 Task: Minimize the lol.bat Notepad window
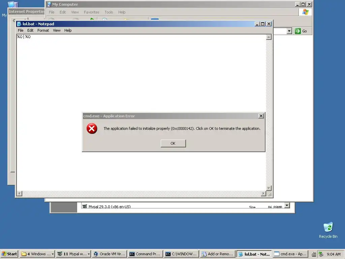pyautogui.click(x=257, y=24)
